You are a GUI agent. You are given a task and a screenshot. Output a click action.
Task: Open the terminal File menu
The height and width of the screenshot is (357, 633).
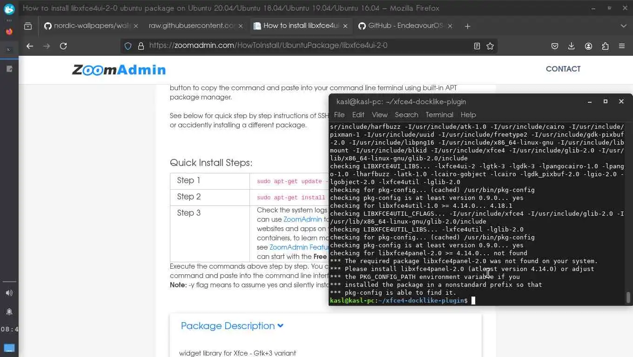point(339,115)
